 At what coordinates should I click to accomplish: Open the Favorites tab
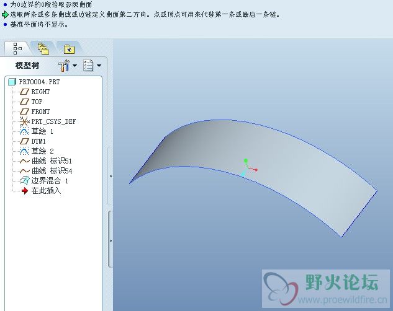[x=69, y=49]
